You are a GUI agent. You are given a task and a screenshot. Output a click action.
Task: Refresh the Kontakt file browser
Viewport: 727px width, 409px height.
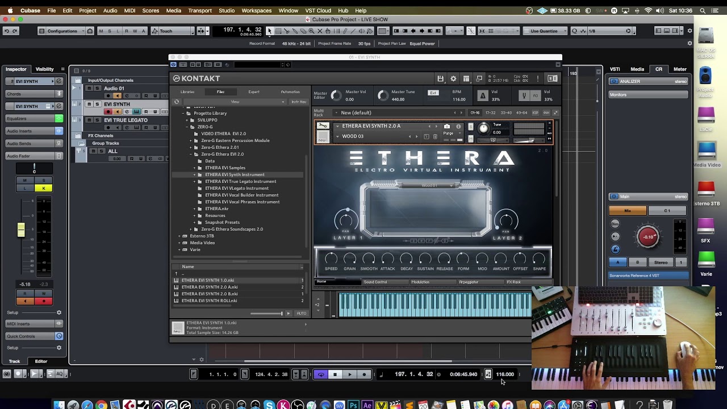point(177,102)
